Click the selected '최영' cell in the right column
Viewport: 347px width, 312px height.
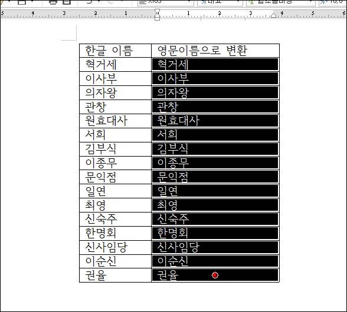215,205
